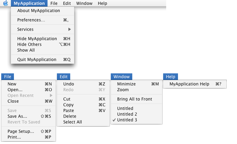Image resolution: width=237 pixels, height=144 pixels.
Task: Choose Hide Others menu item
Action: coord(42,44)
